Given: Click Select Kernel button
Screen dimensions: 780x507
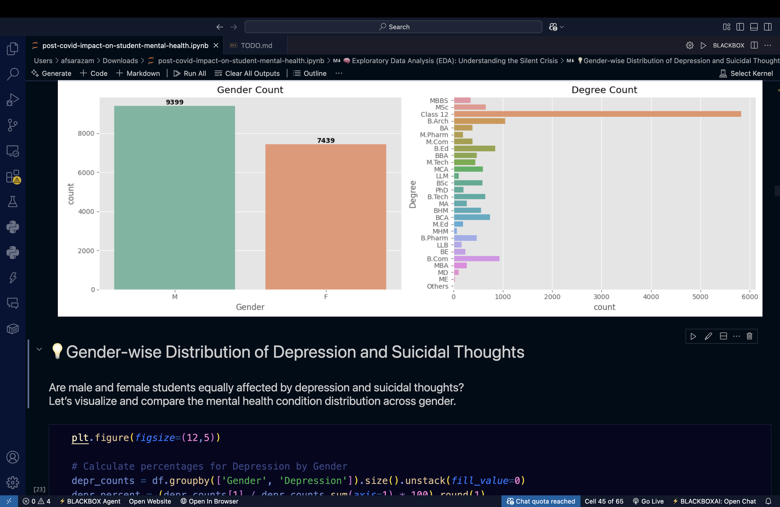Looking at the screenshot, I should tap(746, 73).
